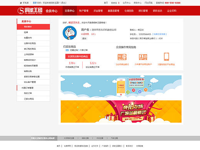Screen dimensions: 200x150
Task: Click the red user name in the greeting
Action: click(74, 23)
